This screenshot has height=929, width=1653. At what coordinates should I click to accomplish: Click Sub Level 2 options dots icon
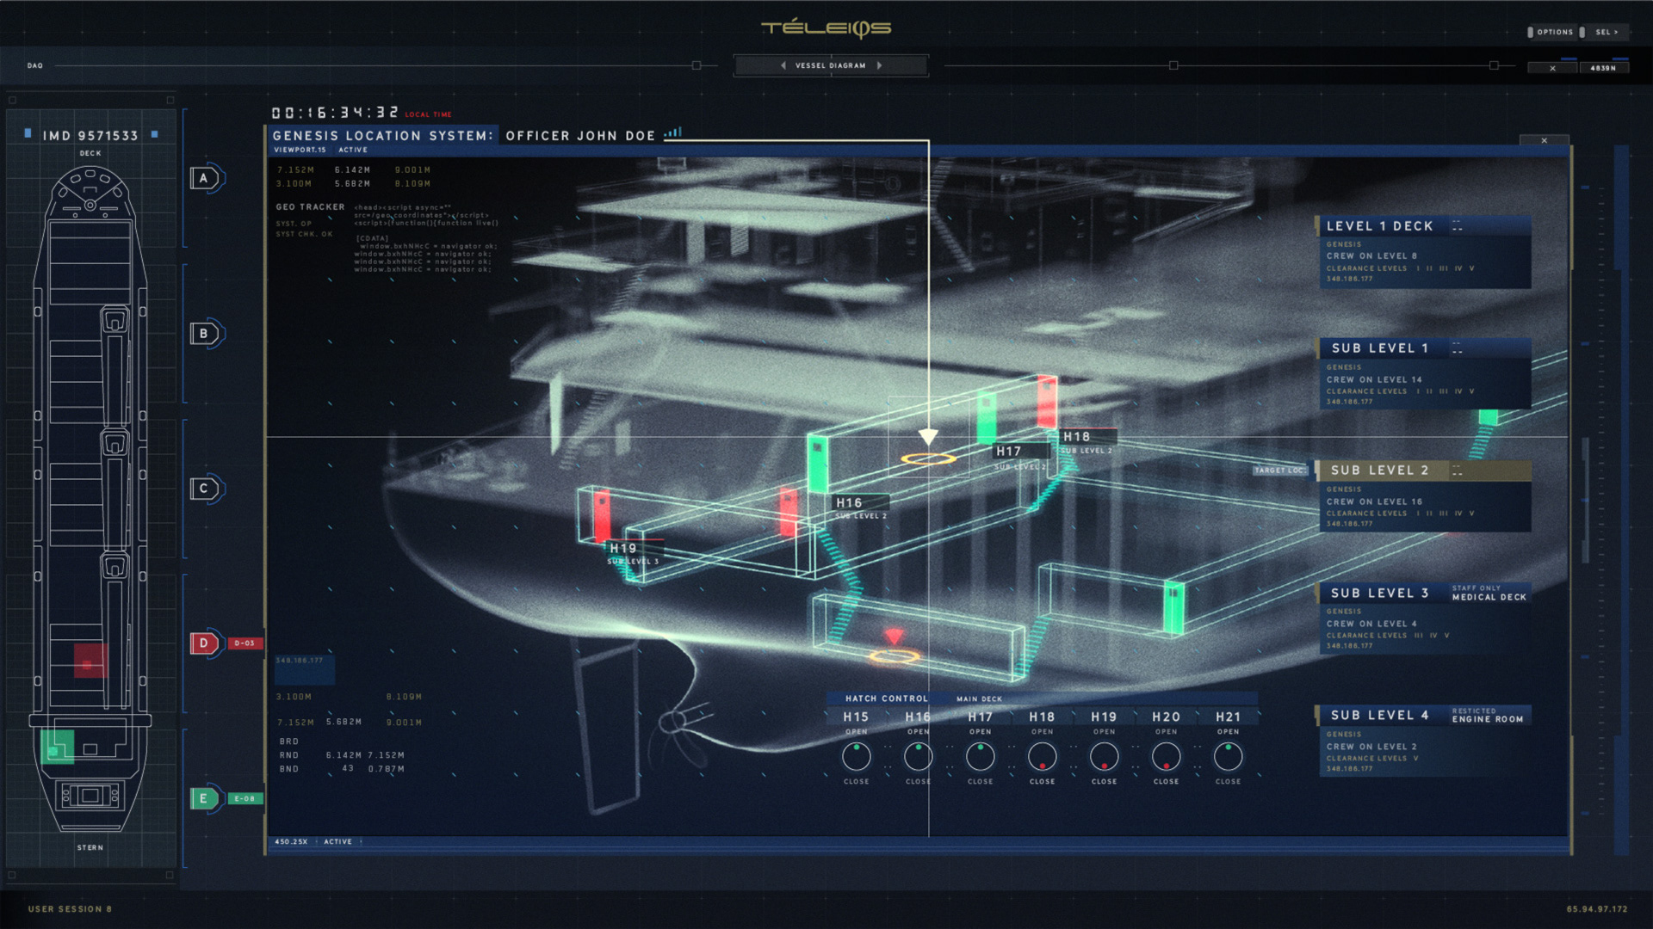click(x=1457, y=471)
